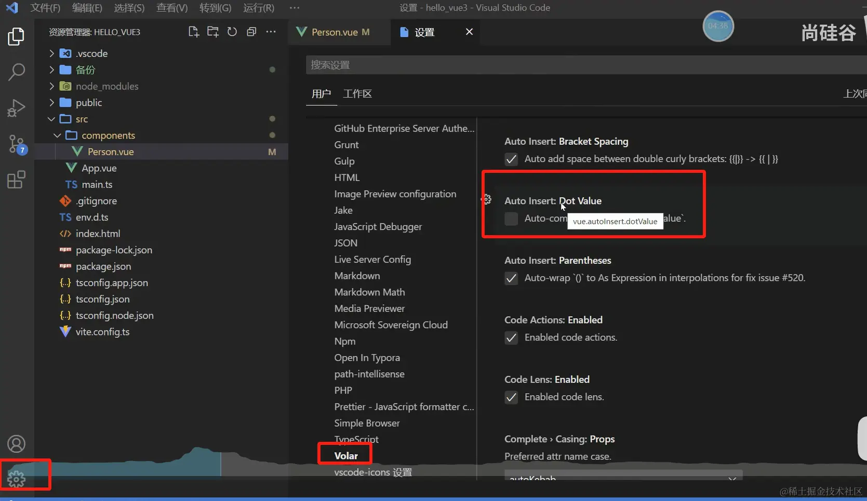Toggle Code Actions Enabled checkbox
Image resolution: width=867 pixels, height=501 pixels.
click(511, 338)
